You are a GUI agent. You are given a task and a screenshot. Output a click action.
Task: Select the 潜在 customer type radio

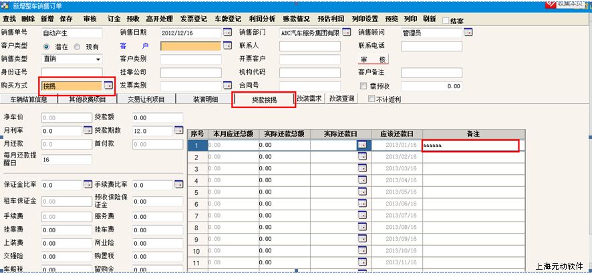(x=47, y=47)
